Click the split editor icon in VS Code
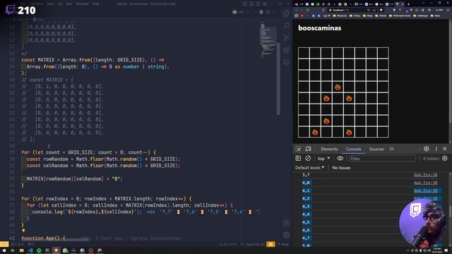The width and height of the screenshot is (452, 254). pyautogui.click(x=268, y=12)
